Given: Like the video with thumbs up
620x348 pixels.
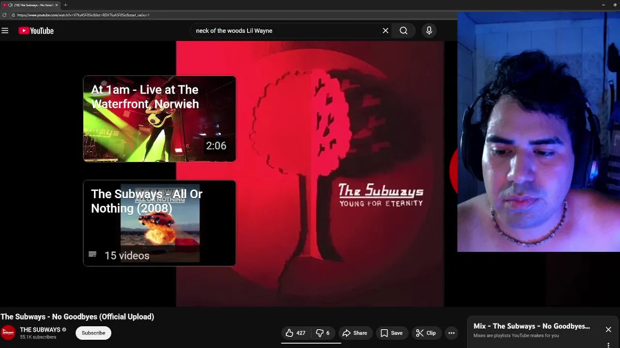Looking at the screenshot, I should point(295,333).
